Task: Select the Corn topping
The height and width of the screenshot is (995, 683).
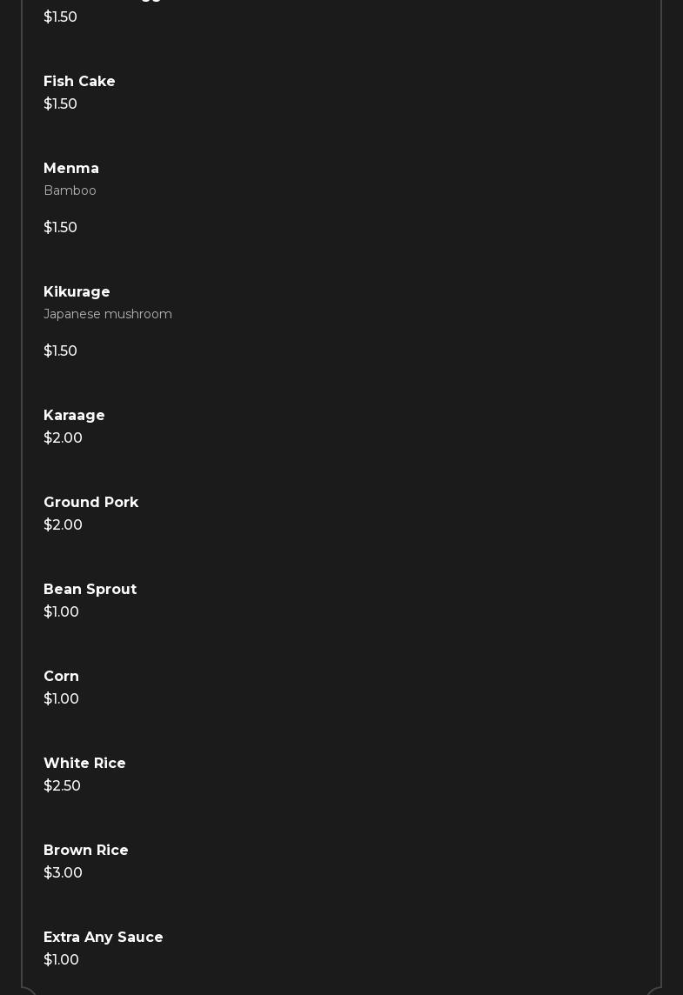Action: tap(61, 677)
